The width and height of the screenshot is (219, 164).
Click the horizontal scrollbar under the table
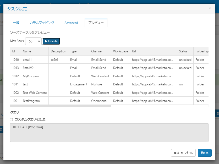[x=61, y=106]
